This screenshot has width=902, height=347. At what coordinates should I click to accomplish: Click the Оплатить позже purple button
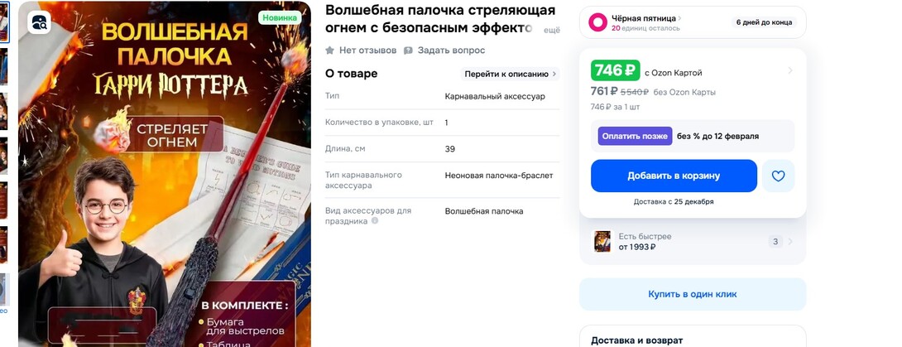point(635,137)
